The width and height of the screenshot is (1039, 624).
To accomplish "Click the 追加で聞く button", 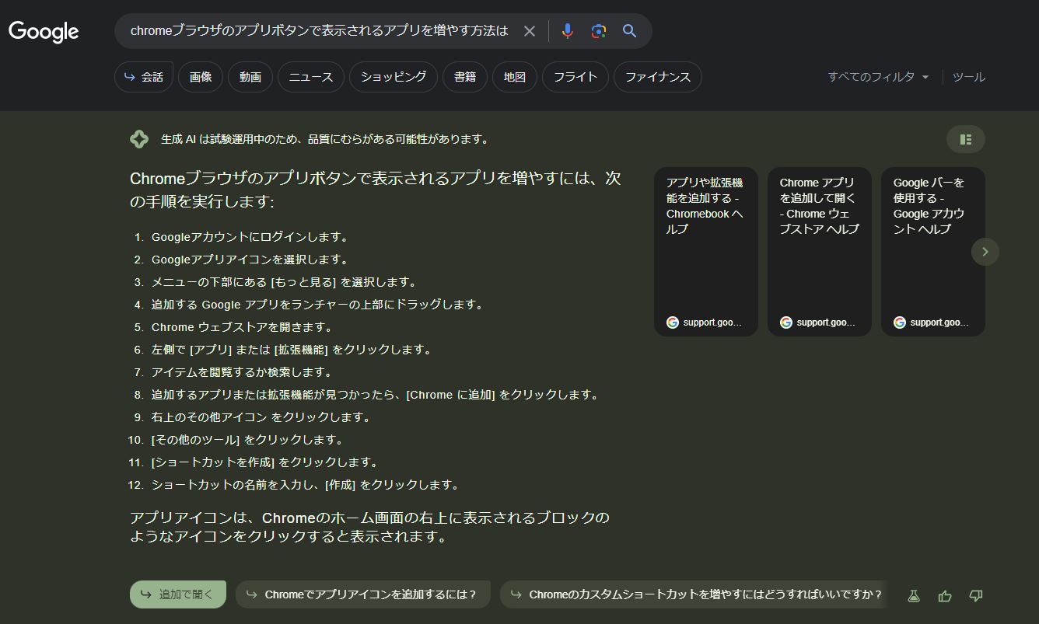I will click(x=177, y=594).
